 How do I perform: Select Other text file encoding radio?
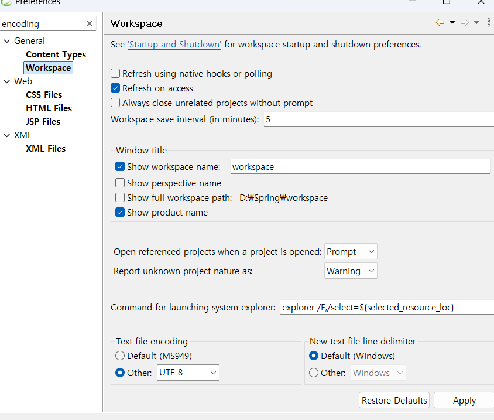point(120,373)
